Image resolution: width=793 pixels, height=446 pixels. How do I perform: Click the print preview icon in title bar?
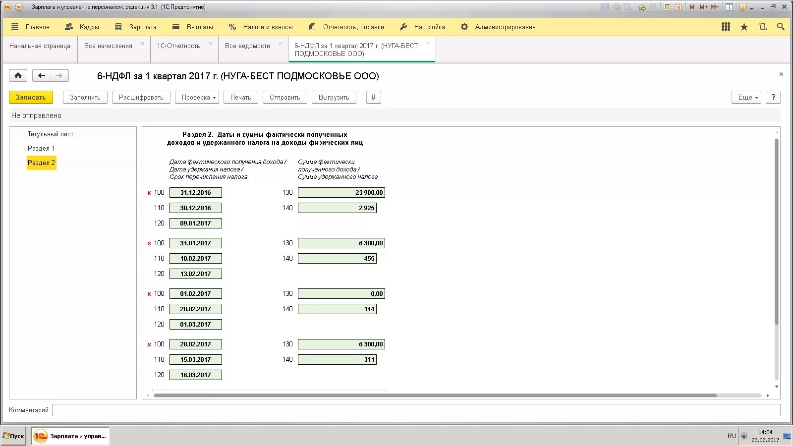point(628,7)
